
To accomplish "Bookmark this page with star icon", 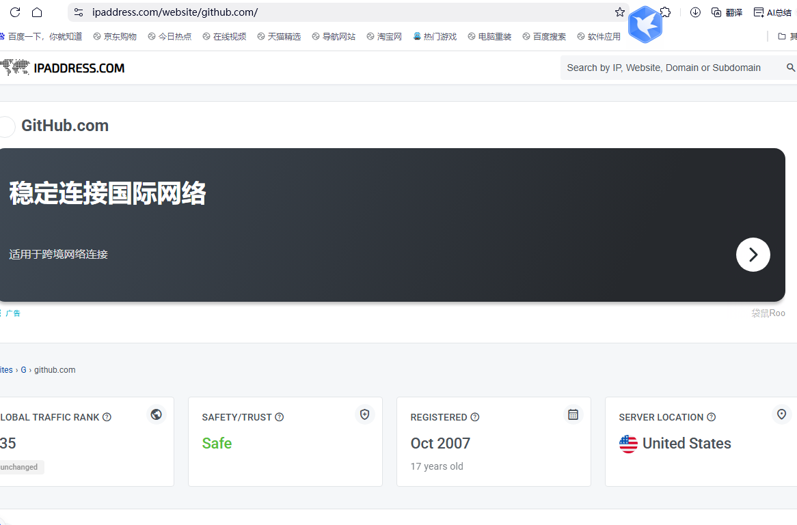I will (619, 12).
